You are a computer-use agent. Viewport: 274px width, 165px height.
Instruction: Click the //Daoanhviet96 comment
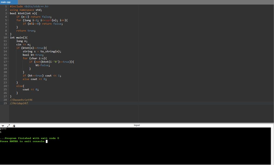[x=21, y=100]
